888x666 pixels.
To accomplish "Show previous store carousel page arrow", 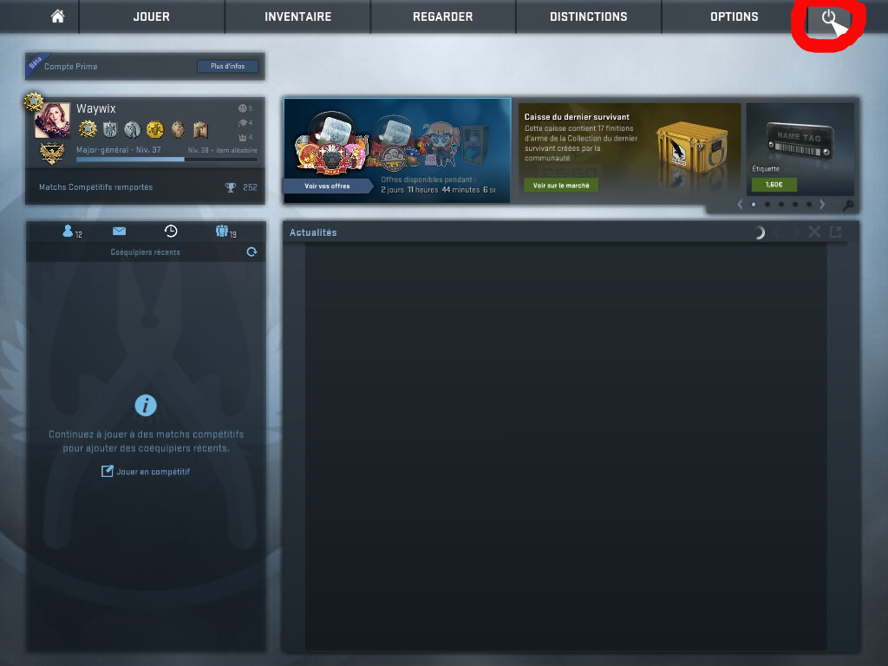I will [740, 205].
